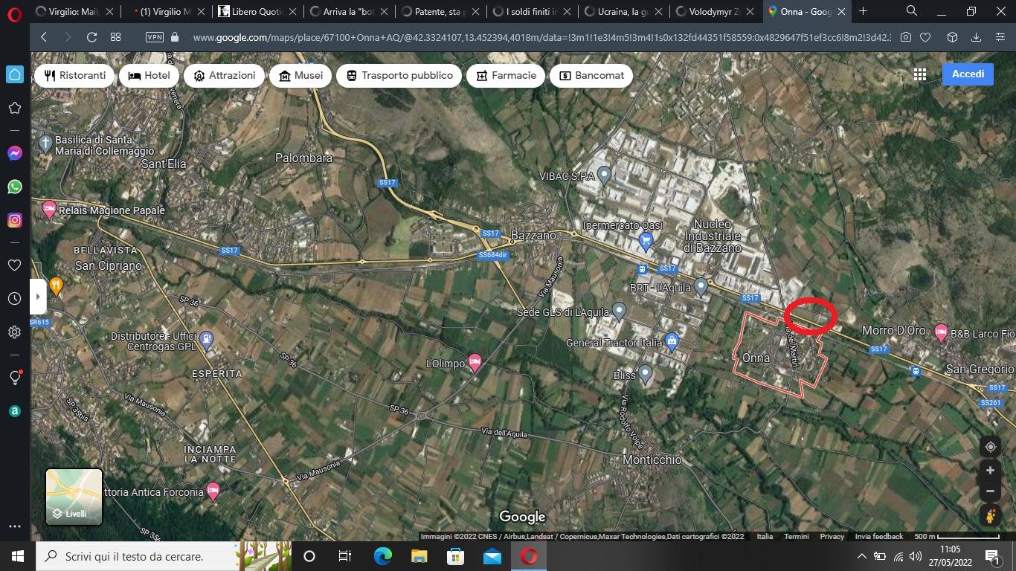Screen dimensions: 1016x571
Task: Bookmark page with heart icon in address bar
Action: click(x=925, y=37)
